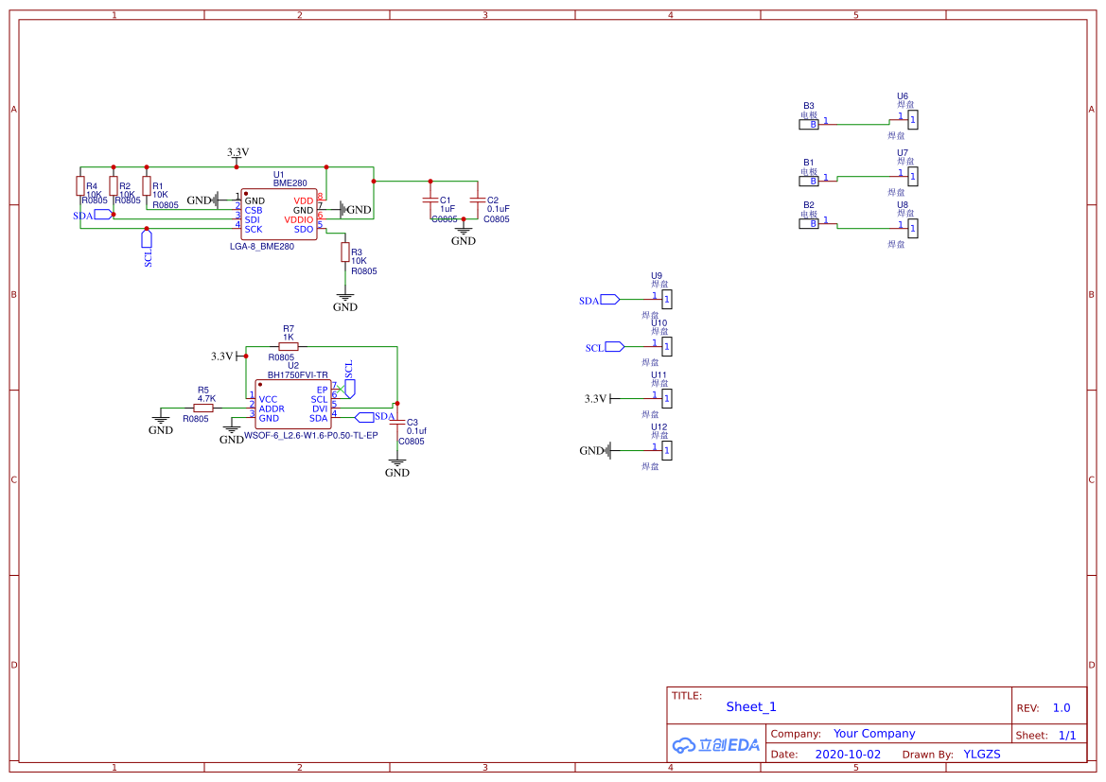The width and height of the screenshot is (1106, 782).
Task: Select the Your Company field text
Action: coord(874,734)
